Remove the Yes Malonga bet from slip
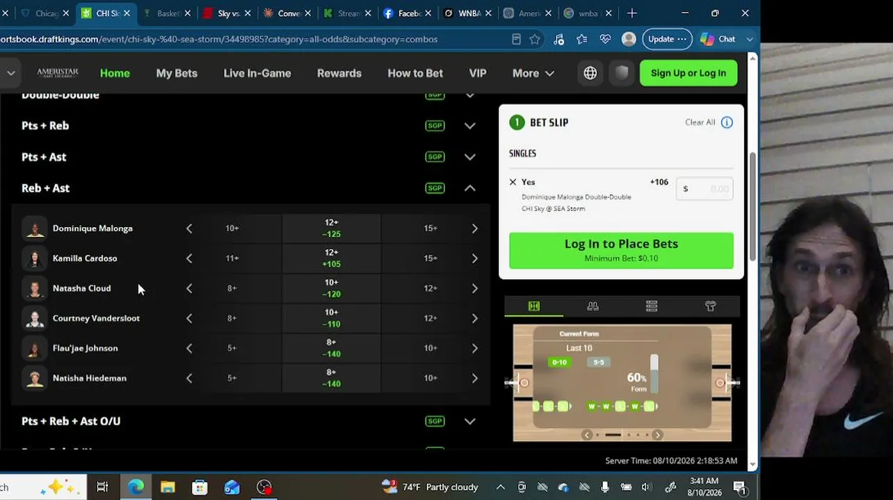 tap(513, 182)
